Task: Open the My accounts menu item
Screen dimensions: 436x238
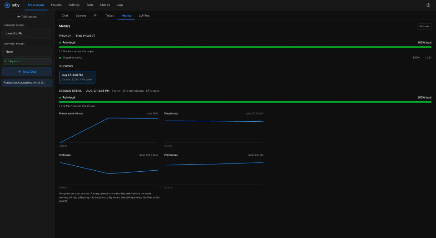Action: (x=36, y=5)
